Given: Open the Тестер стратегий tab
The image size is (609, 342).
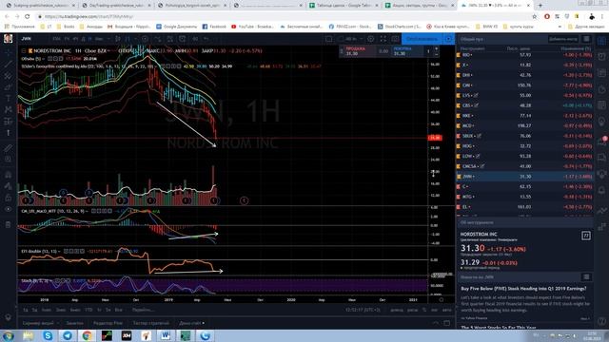Looking at the screenshot, I should pyautogui.click(x=150, y=323).
